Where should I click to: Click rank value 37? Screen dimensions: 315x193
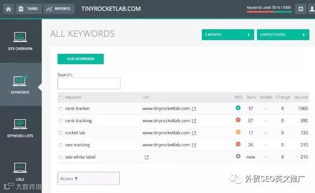250,109
